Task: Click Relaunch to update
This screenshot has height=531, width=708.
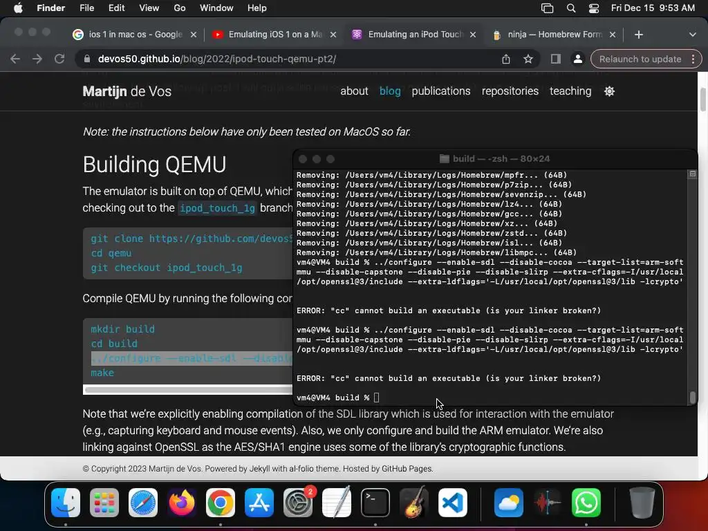Action: (640, 59)
